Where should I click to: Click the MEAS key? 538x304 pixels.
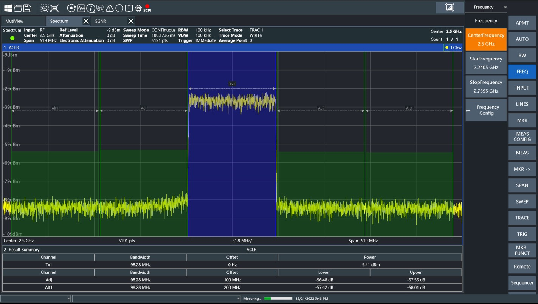coord(522,153)
